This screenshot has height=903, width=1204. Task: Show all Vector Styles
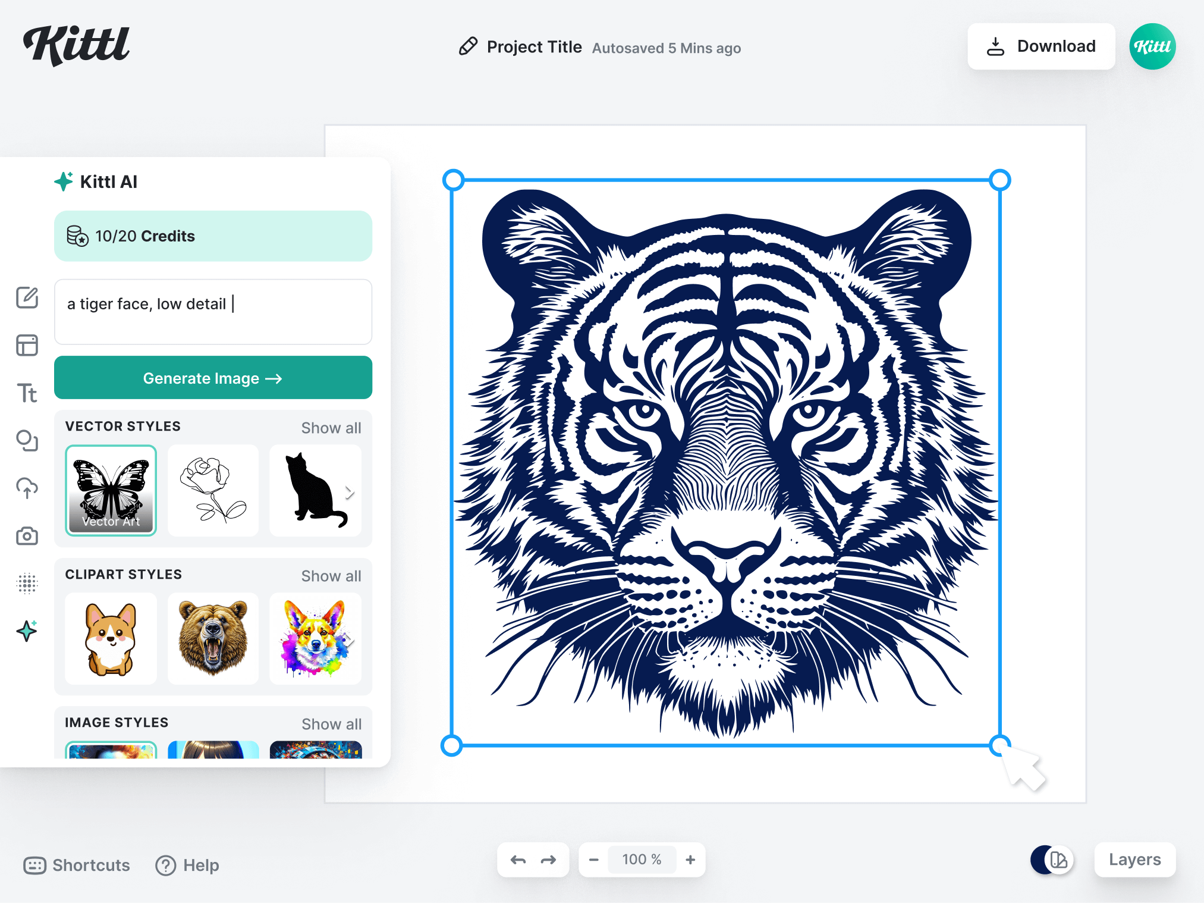pyautogui.click(x=331, y=428)
